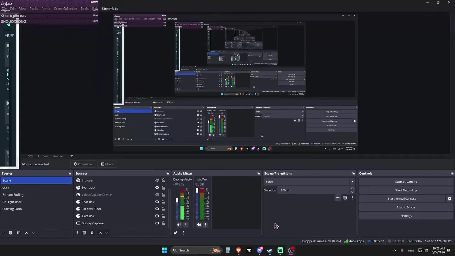
Task: Open the Docks menu
Action: pos(33,9)
